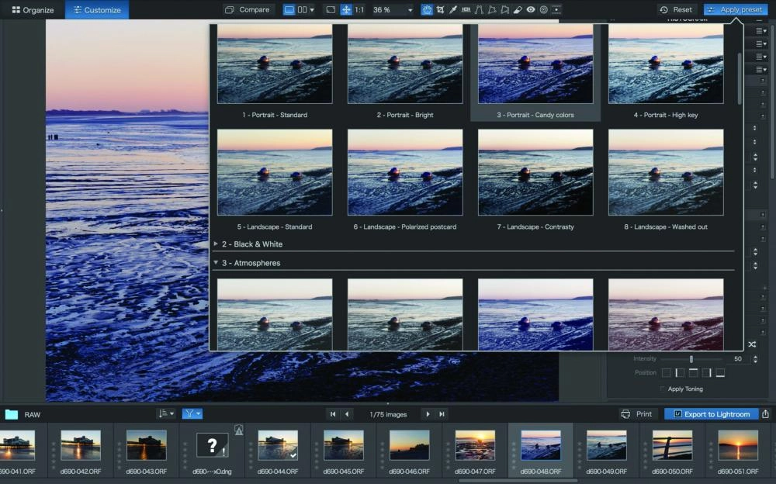Screen dimensions: 776x484
Task: Select the Crop tool in toolbar
Action: point(440,10)
